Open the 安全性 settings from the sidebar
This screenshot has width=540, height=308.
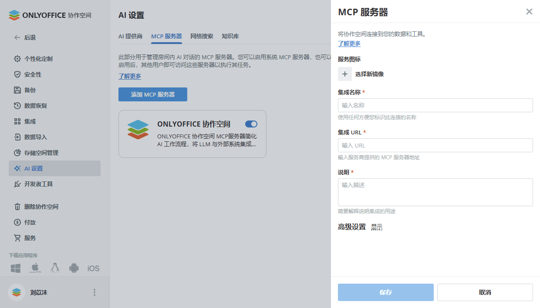click(39, 74)
